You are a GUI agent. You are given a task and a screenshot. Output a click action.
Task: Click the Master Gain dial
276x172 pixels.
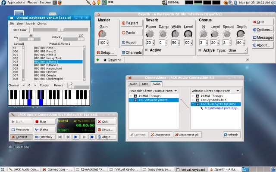click(102, 34)
